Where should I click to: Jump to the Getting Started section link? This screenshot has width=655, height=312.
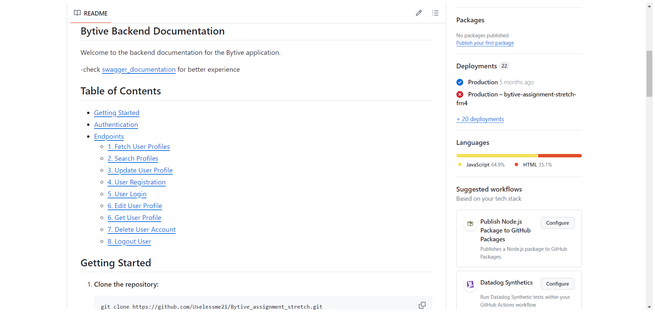(117, 113)
